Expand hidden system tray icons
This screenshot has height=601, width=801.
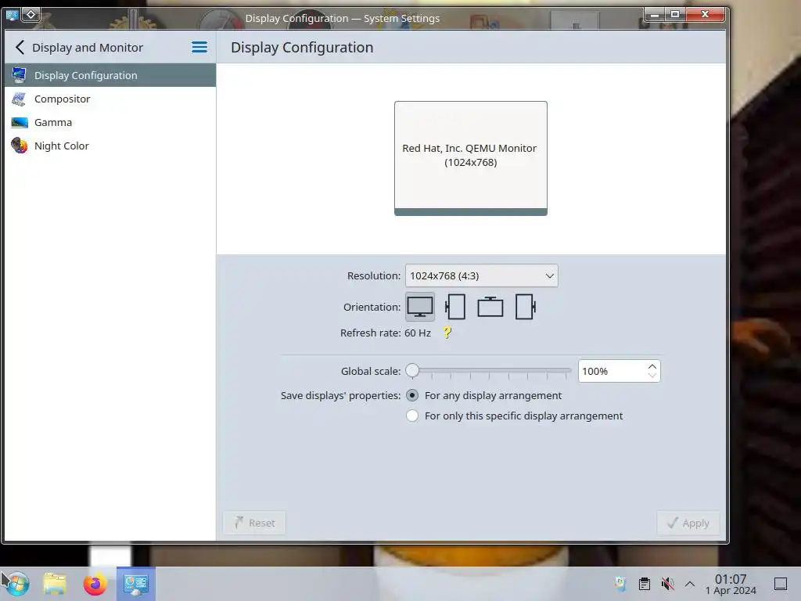click(x=690, y=584)
